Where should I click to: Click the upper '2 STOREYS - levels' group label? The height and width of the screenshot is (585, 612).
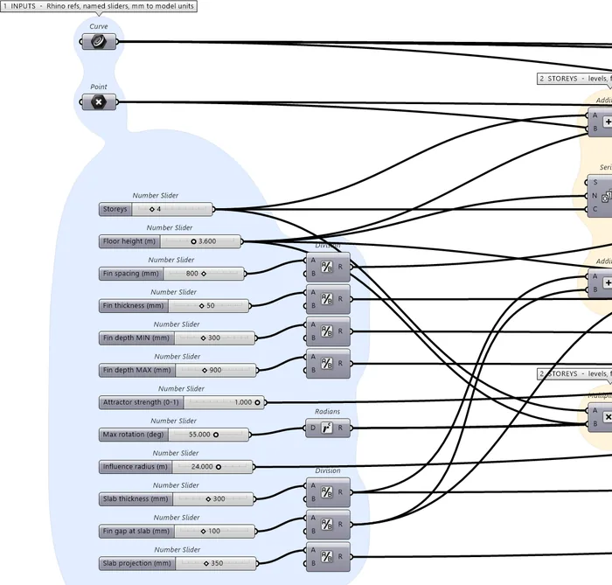coord(574,79)
